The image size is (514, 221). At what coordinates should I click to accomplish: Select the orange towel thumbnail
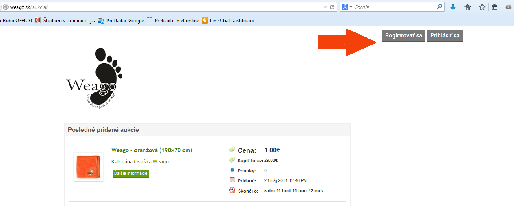pyautogui.click(x=88, y=167)
